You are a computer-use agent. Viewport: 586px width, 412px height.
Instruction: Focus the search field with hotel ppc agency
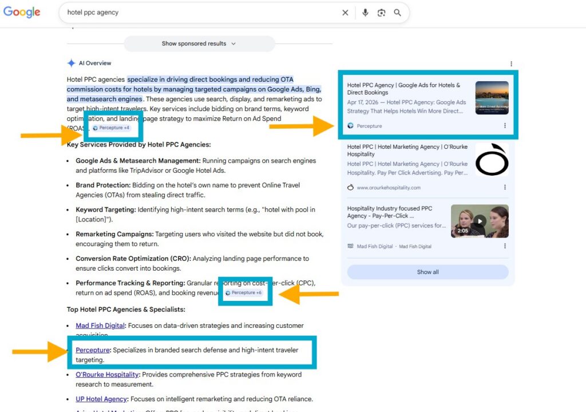tap(202, 13)
